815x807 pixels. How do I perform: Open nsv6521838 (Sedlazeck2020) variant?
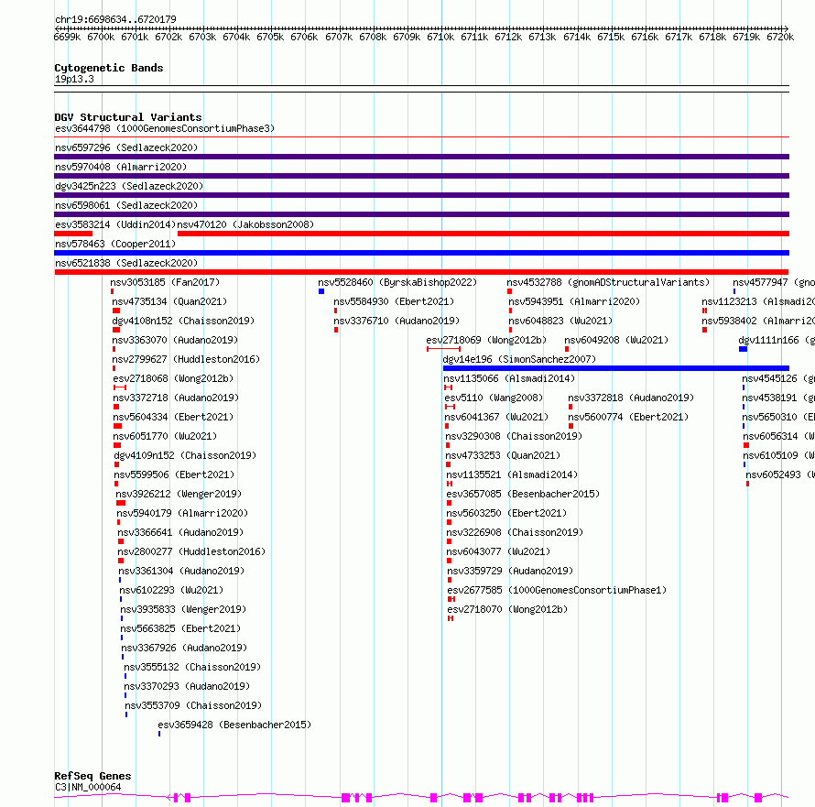pyautogui.click(x=126, y=263)
